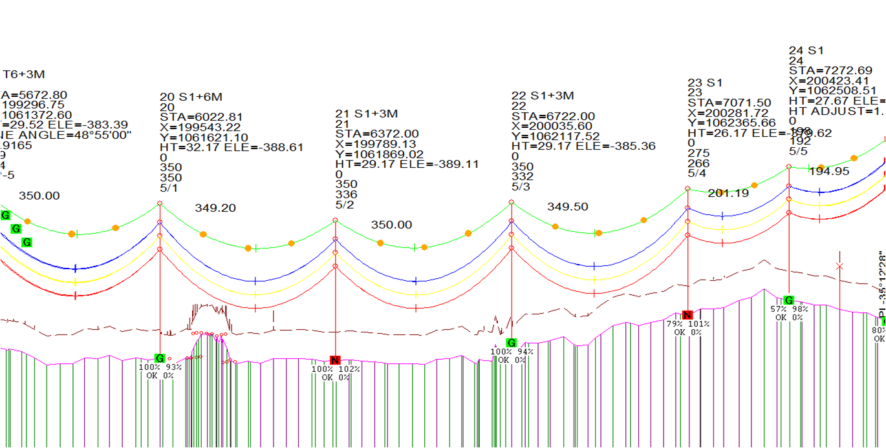Click the red N marker under structure 21
This screenshot has width=886, height=448.
click(x=335, y=360)
